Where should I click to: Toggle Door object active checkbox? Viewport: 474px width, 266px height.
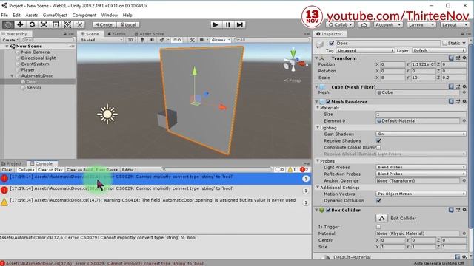331,43
